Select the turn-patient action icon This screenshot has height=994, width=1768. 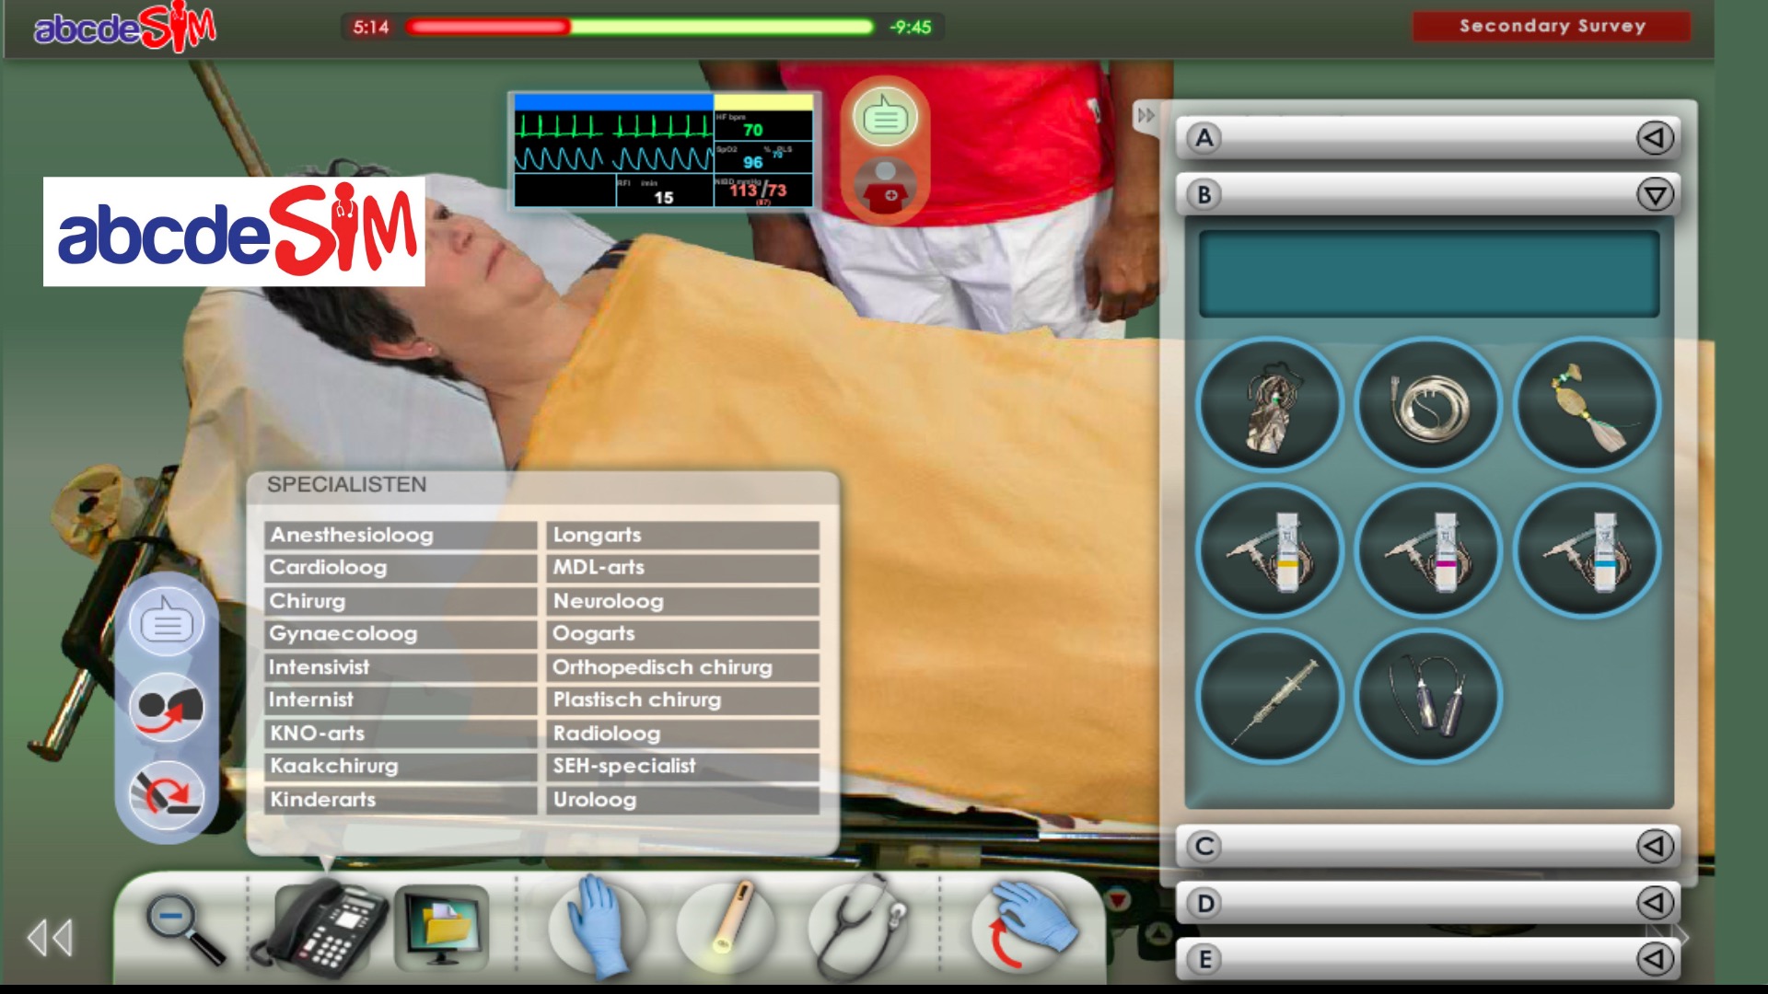167,705
